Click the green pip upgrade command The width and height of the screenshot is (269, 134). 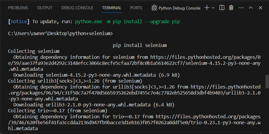coord(127,22)
